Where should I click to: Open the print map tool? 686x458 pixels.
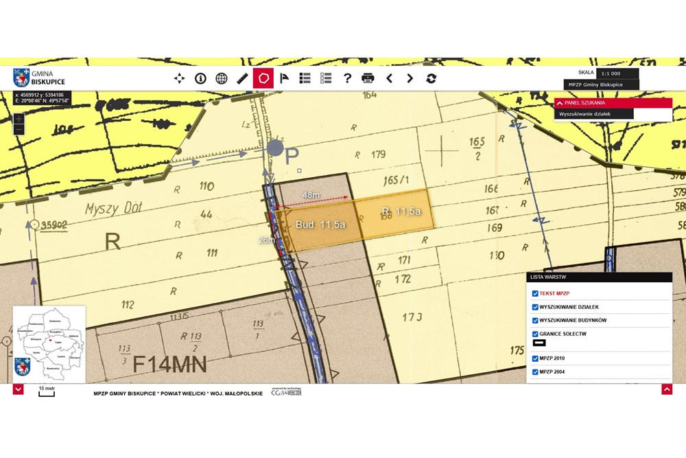[368, 78]
